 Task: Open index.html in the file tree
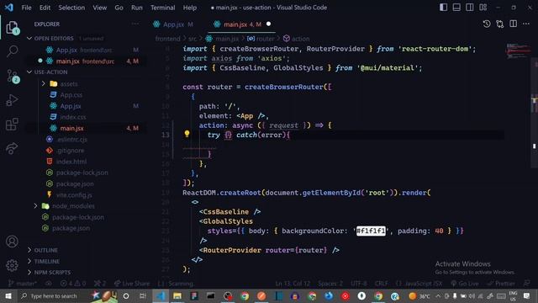(71, 161)
